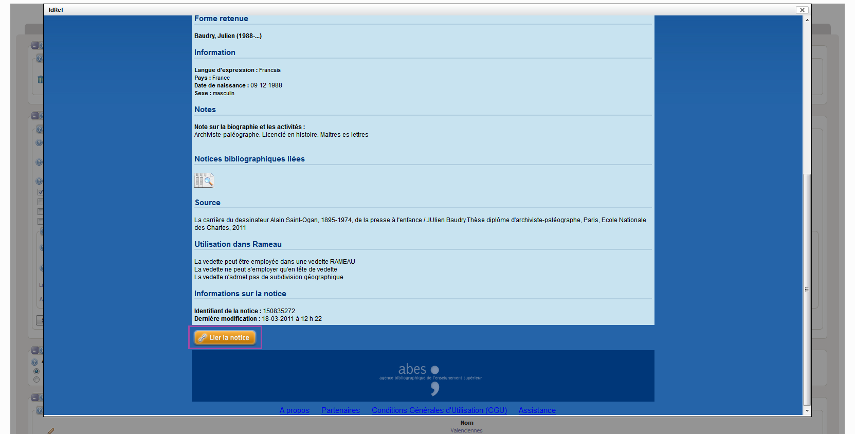The width and height of the screenshot is (855, 434).
Task: Click the help icon directly above the trash icon
Action: pos(39,59)
